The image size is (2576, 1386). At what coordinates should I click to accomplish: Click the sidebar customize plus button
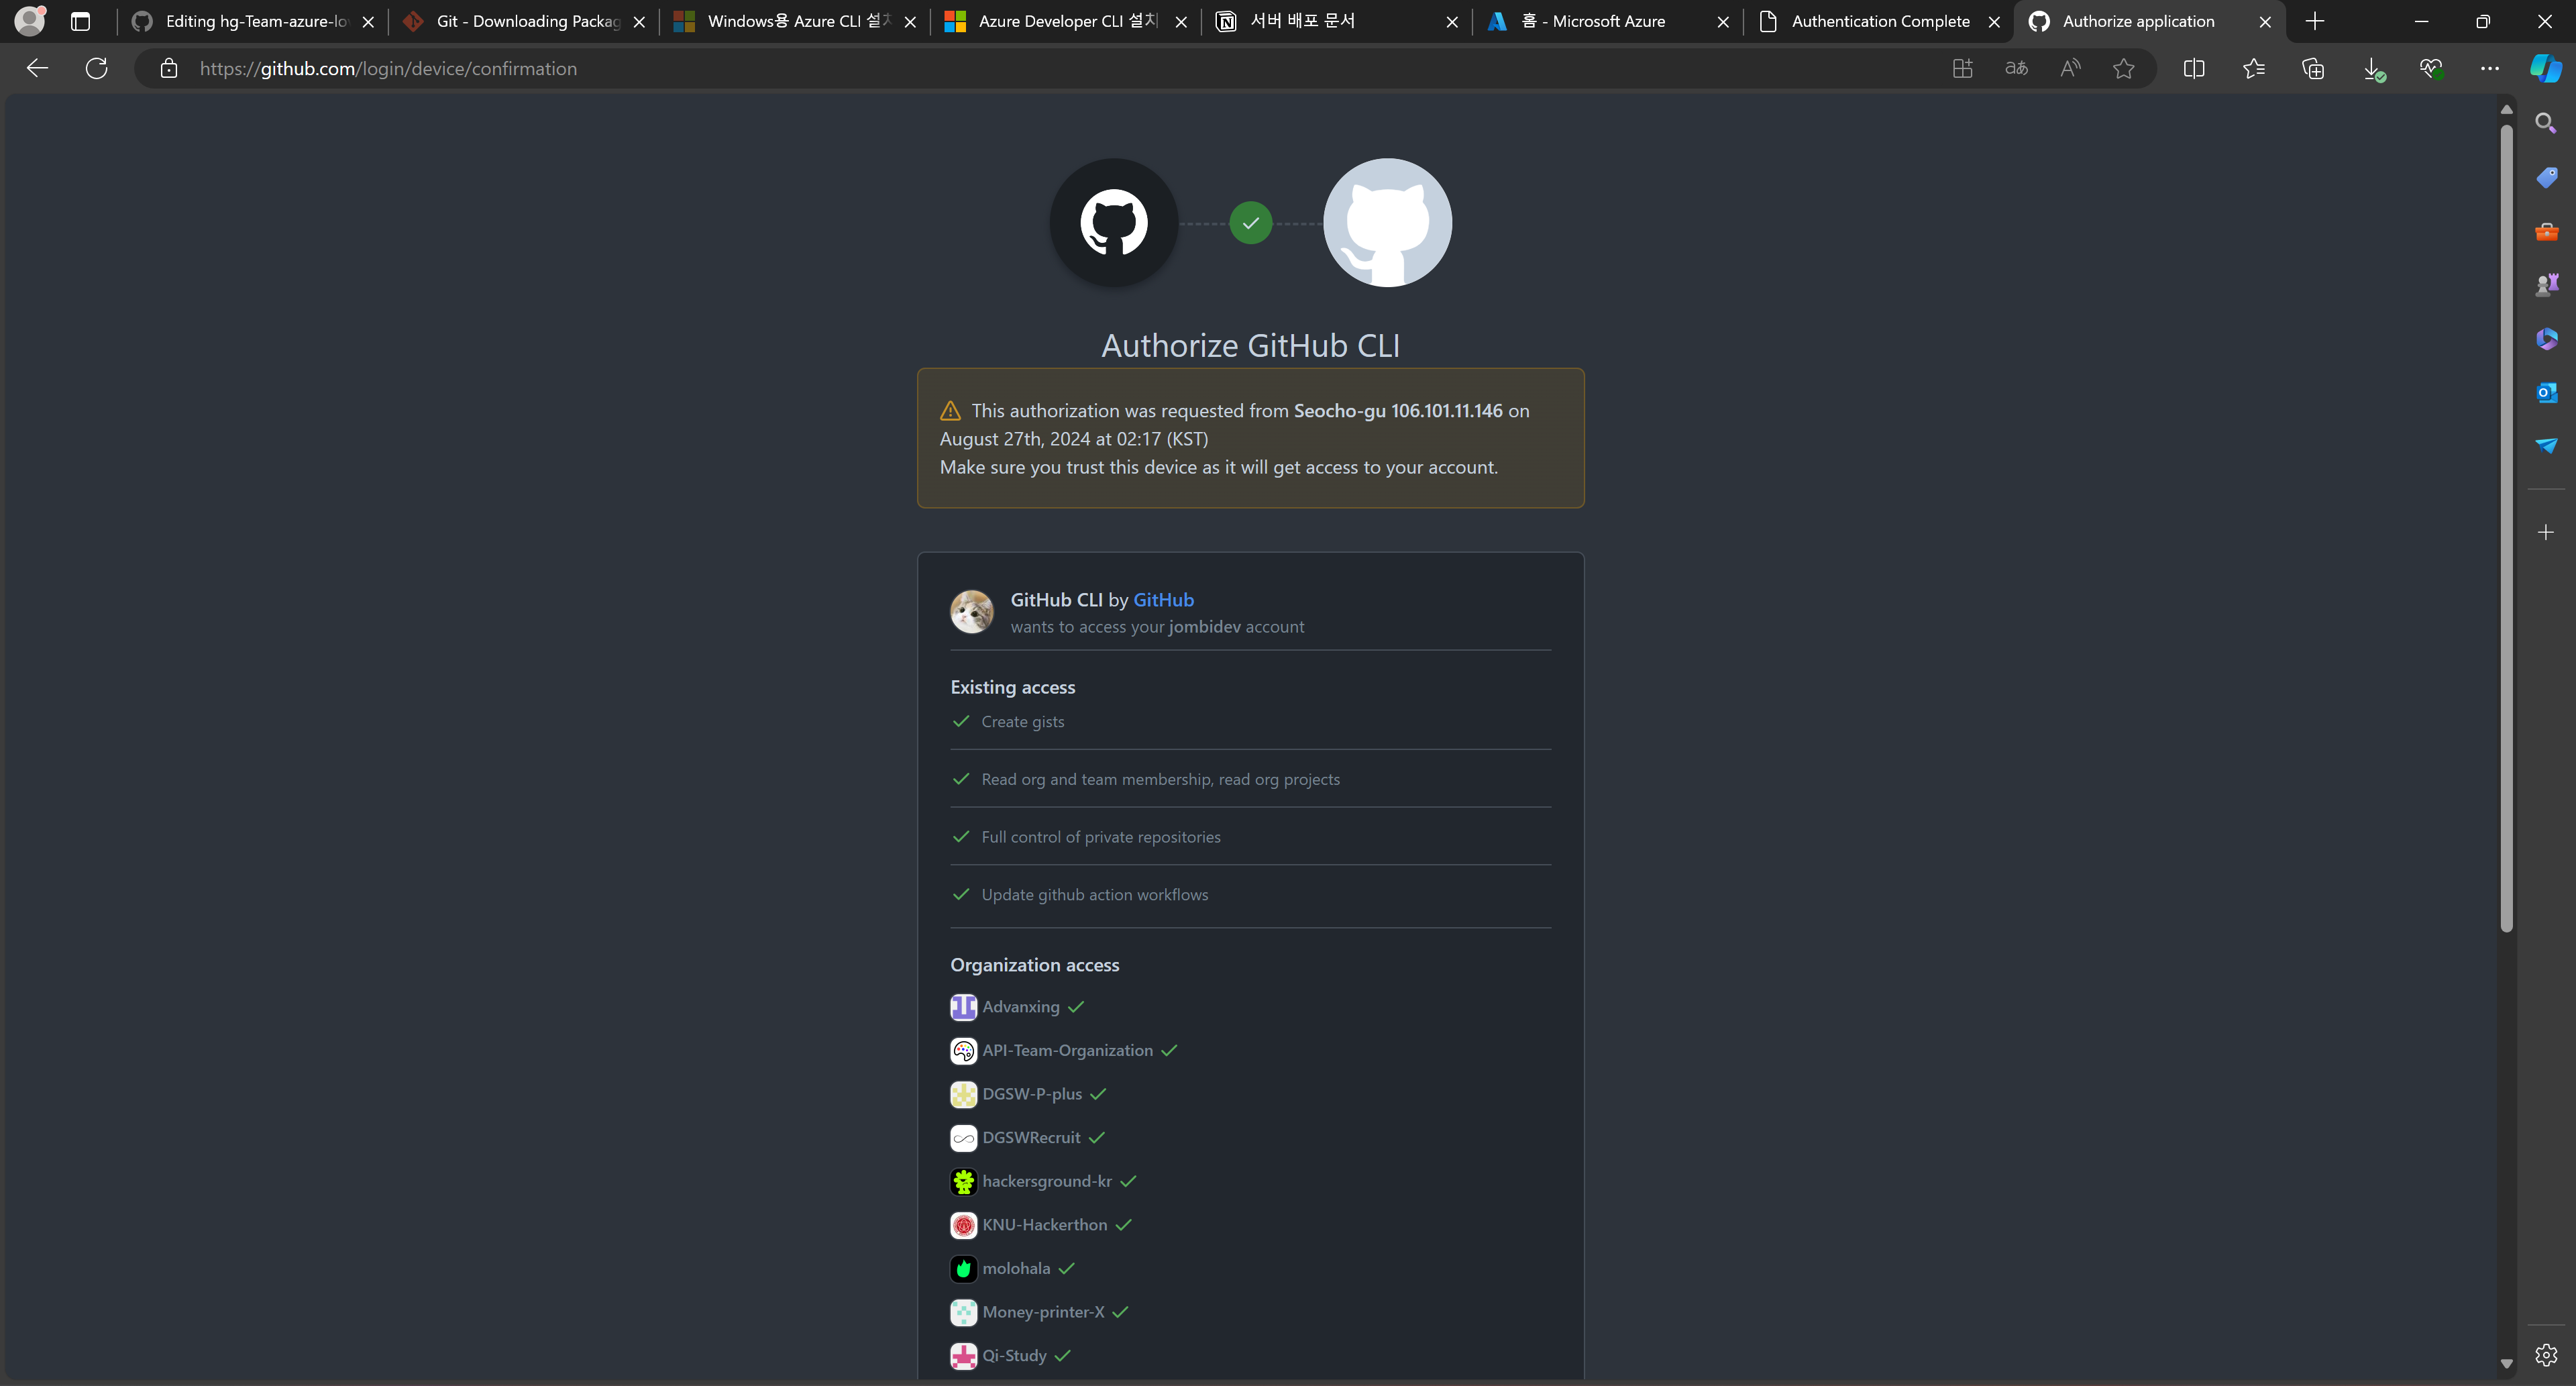(2546, 532)
